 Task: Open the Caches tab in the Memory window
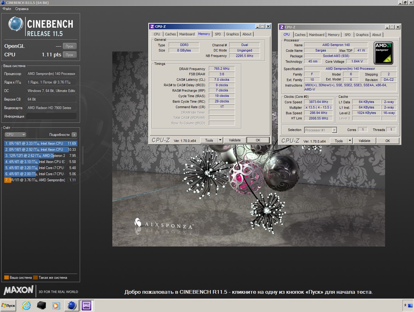click(x=170, y=34)
